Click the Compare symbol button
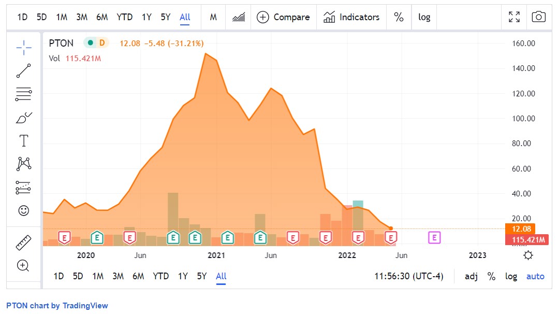Screen dimensions: 558x314 coord(283,17)
